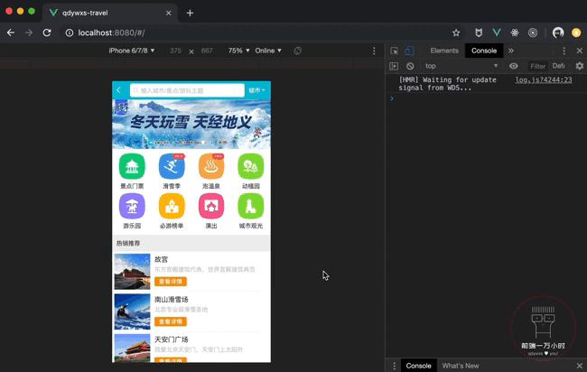Click the site info icon in address bar
Viewport: 587px width, 372px height.
(x=70, y=33)
